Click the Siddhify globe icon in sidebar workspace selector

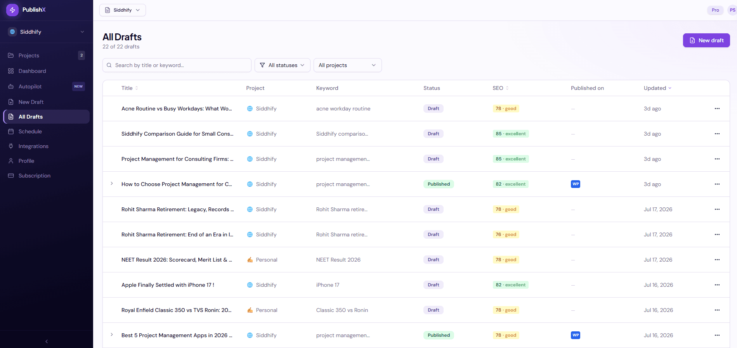(12, 32)
